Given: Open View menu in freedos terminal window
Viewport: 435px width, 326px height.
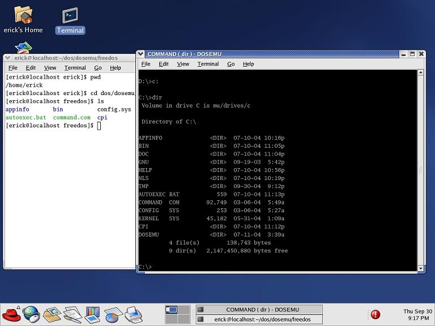Looking at the screenshot, I should coord(50,68).
